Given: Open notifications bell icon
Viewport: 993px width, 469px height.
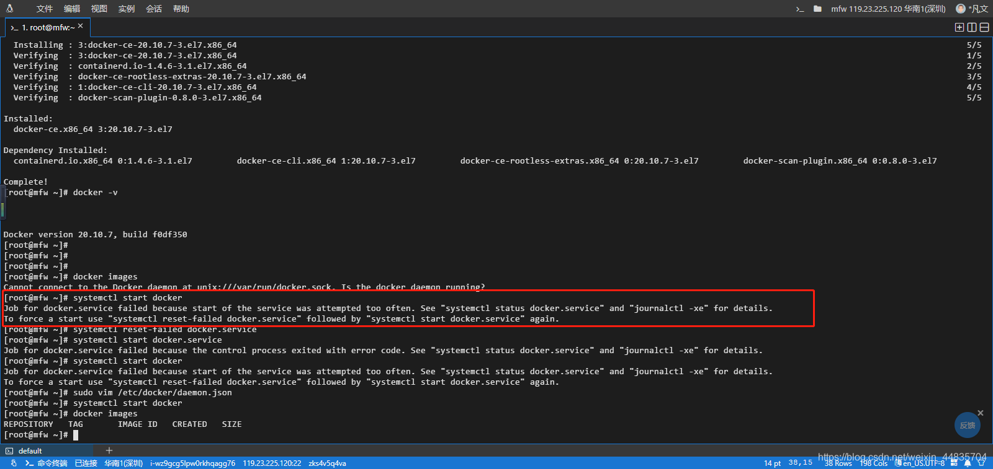Looking at the screenshot, I should [968, 463].
